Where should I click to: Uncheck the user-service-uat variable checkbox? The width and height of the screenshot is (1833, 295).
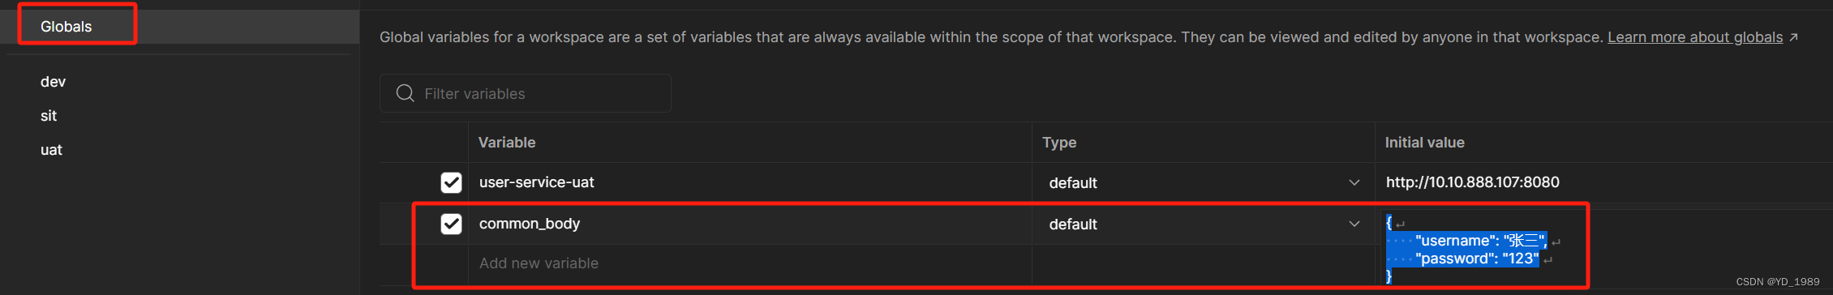point(451,182)
